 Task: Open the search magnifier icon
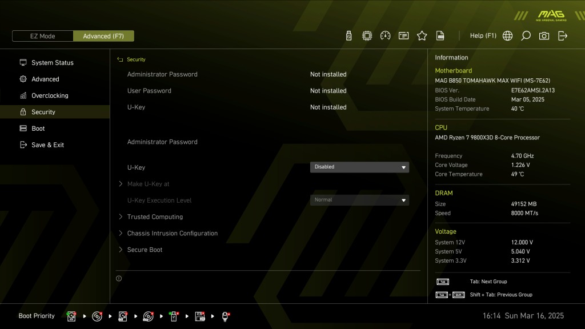click(526, 36)
